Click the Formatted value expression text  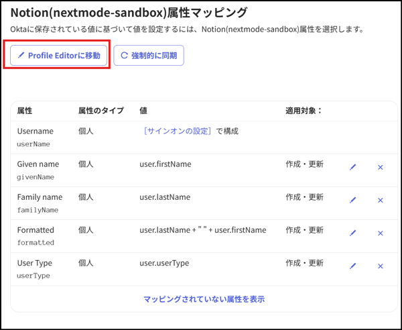pyautogui.click(x=202, y=230)
